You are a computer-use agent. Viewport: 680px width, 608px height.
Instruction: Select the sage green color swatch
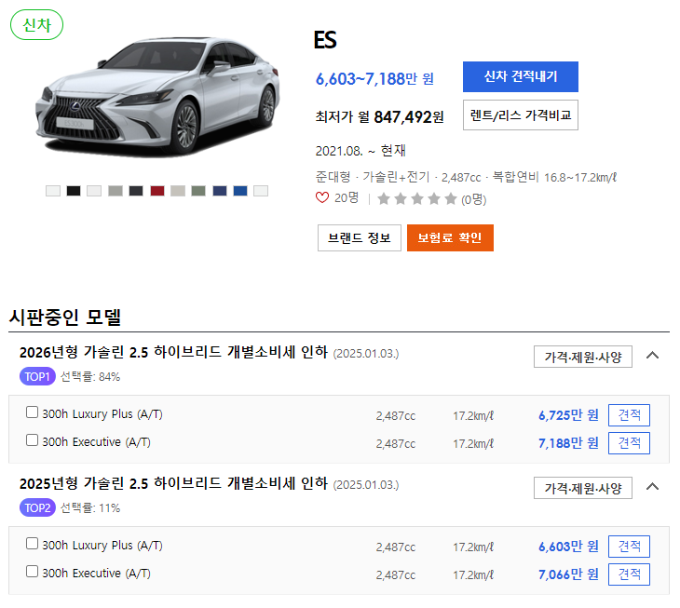coord(198,191)
